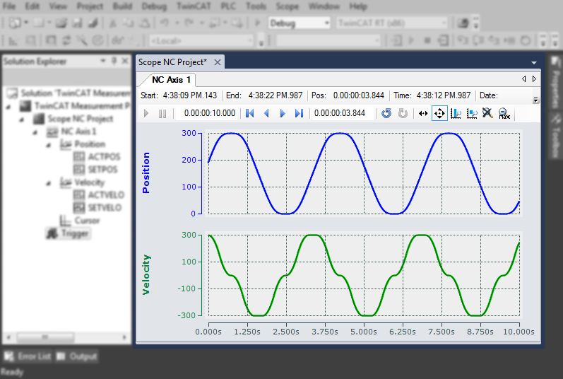The height and width of the screenshot is (379, 563).
Task: Click the Cut scissors icon
Action: coord(112,23)
